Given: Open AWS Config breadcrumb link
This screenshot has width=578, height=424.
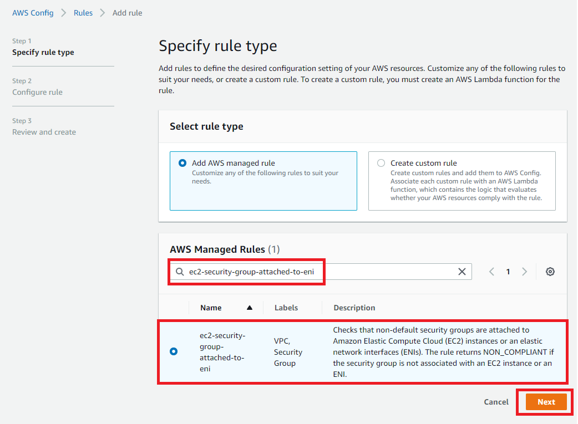Looking at the screenshot, I should click(x=33, y=13).
